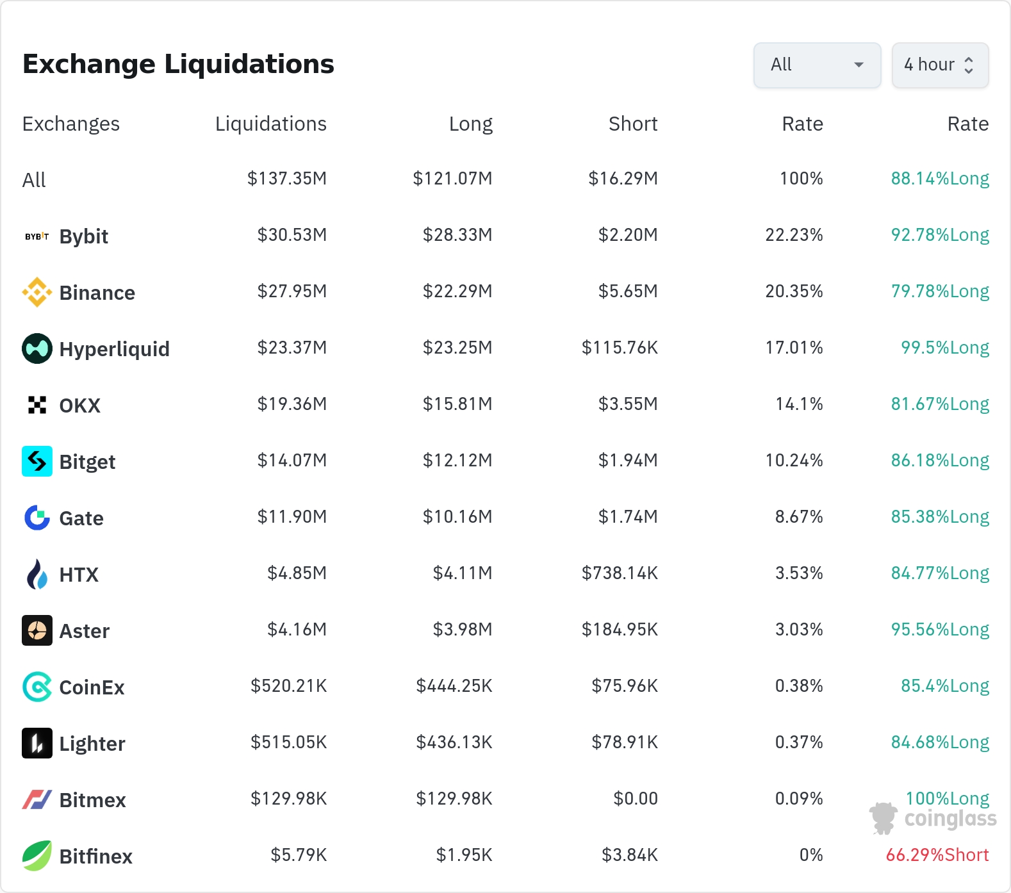
Task: Click the Lighter logo icon
Action: [x=37, y=743]
